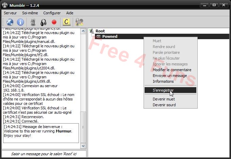
Task: Click the blue information icon
Action: [x=20, y=22]
